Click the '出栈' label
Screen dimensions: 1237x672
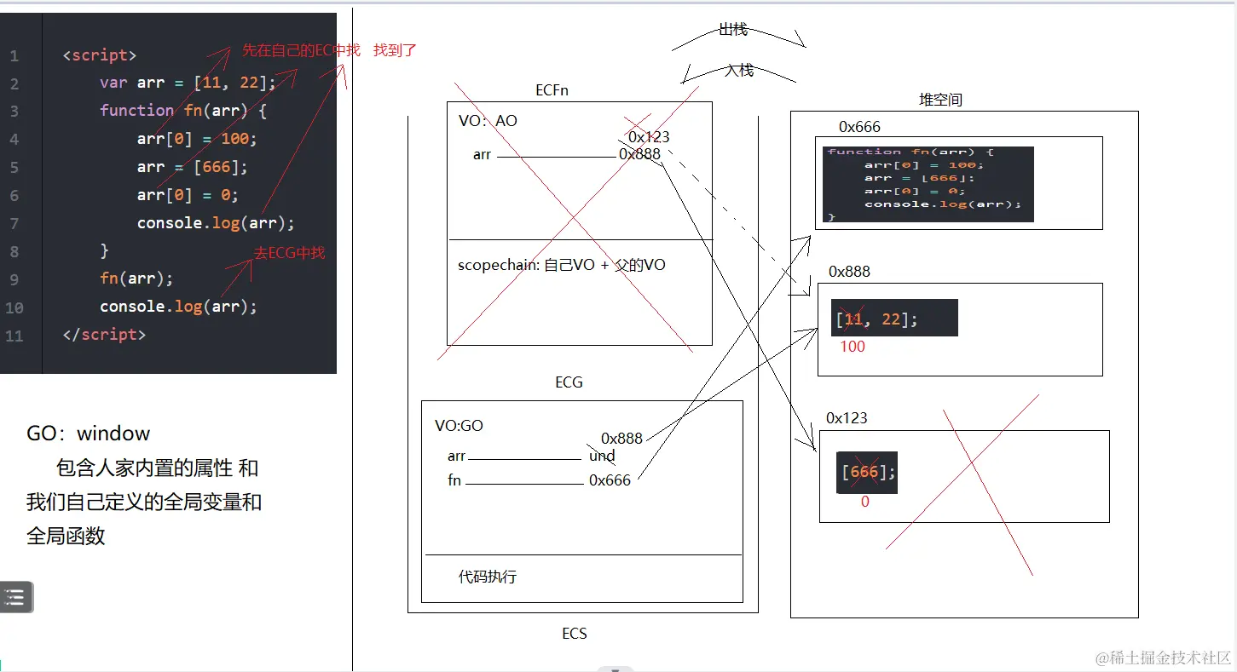click(733, 30)
